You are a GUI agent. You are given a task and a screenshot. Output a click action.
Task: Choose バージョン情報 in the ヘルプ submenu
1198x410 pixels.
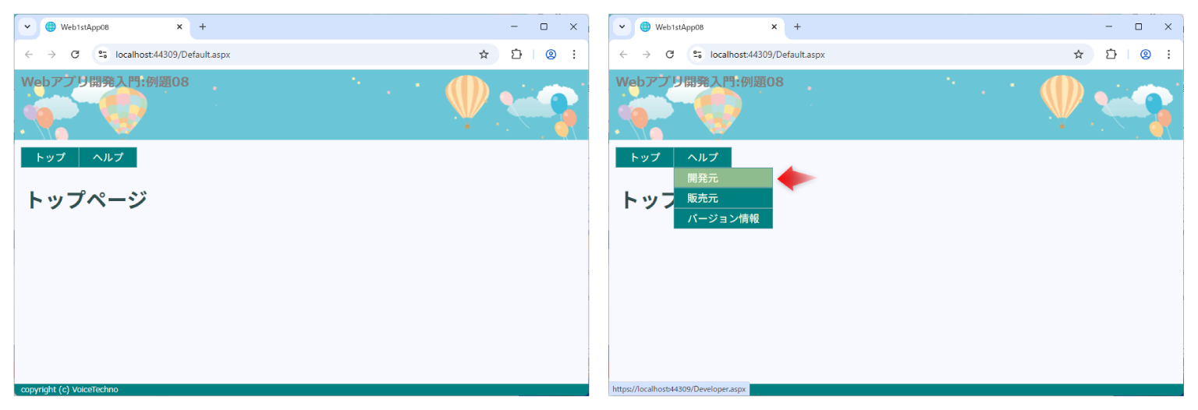pyautogui.click(x=723, y=218)
